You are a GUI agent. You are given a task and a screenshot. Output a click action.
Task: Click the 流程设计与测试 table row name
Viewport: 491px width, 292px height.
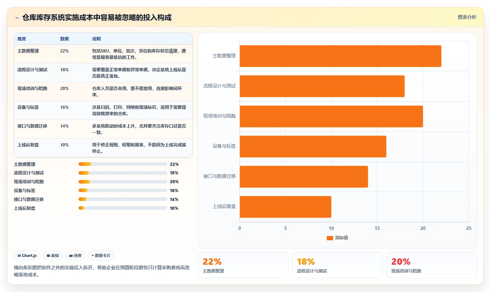click(32, 69)
